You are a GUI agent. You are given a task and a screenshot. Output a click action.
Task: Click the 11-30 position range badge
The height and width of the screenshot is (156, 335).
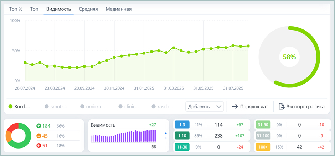[182, 146]
